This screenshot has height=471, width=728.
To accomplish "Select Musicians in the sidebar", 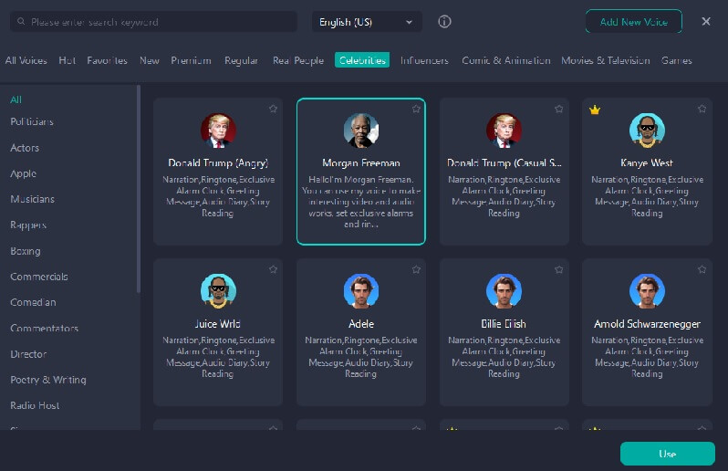I will (x=32, y=199).
